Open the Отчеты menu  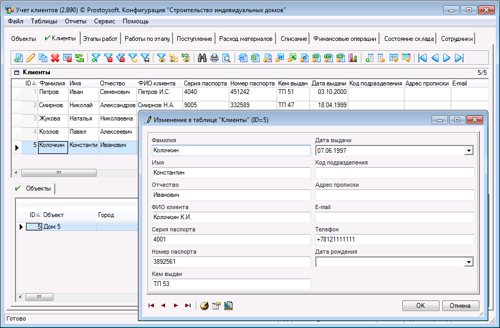75,21
